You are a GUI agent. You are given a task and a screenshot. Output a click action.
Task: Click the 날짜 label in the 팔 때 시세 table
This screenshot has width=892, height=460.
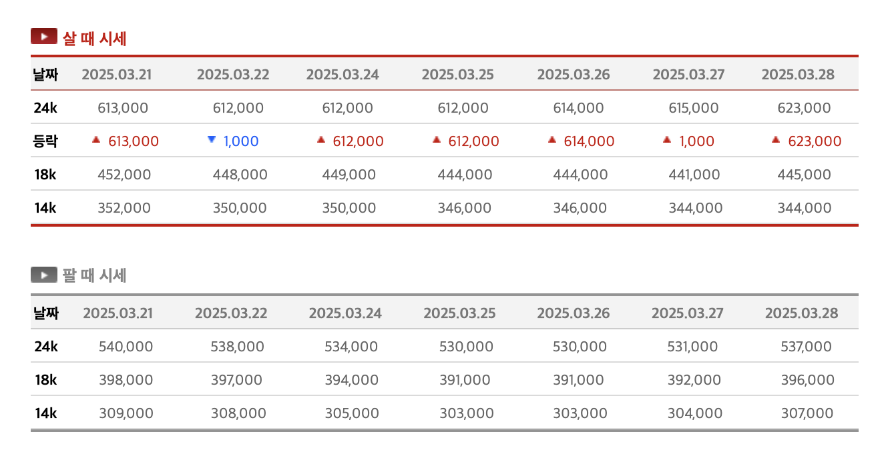coord(45,313)
